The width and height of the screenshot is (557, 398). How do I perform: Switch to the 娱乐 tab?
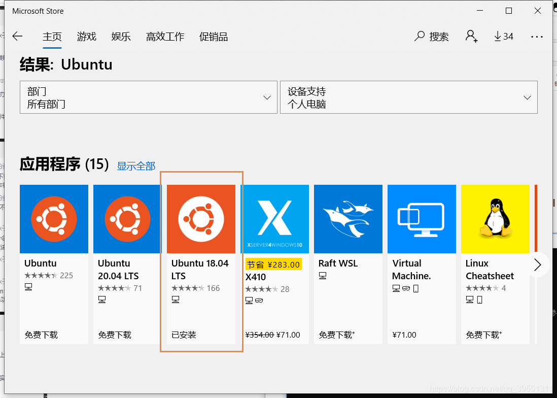[121, 37]
